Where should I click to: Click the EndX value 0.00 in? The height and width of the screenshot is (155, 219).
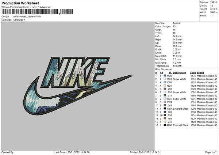(176, 49)
